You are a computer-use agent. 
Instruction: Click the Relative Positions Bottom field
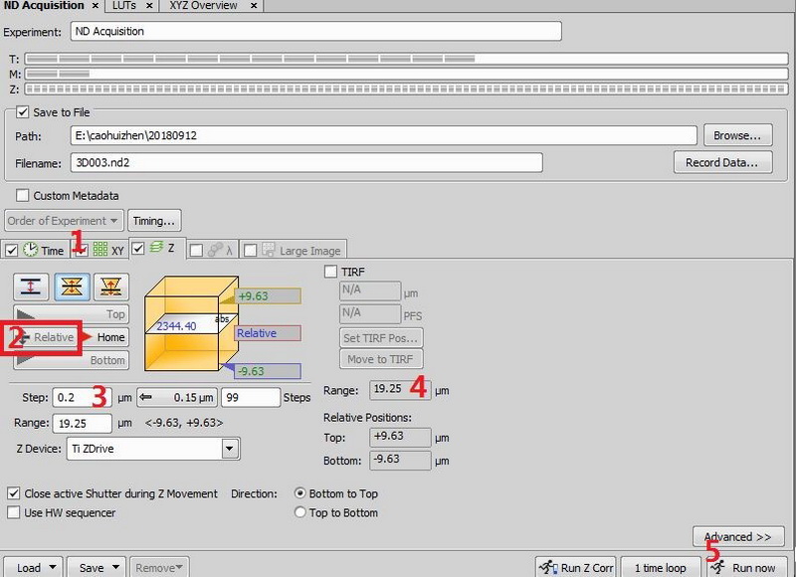pyautogui.click(x=401, y=461)
